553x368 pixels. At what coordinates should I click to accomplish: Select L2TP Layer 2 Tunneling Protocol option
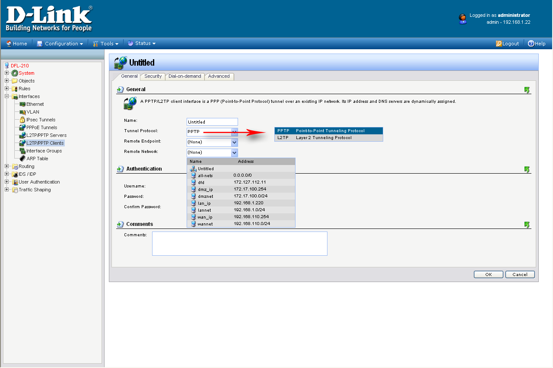pyautogui.click(x=329, y=138)
